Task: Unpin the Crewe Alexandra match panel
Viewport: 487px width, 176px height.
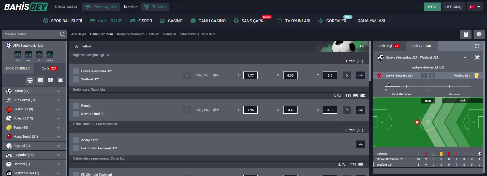Action: (x=477, y=57)
